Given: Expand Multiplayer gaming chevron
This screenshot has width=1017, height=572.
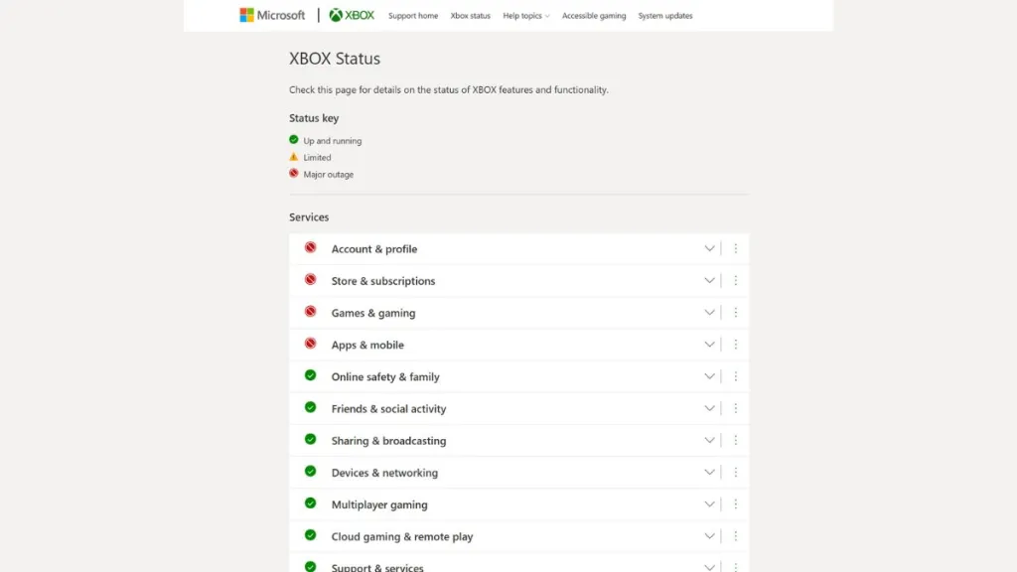Looking at the screenshot, I should [709, 503].
